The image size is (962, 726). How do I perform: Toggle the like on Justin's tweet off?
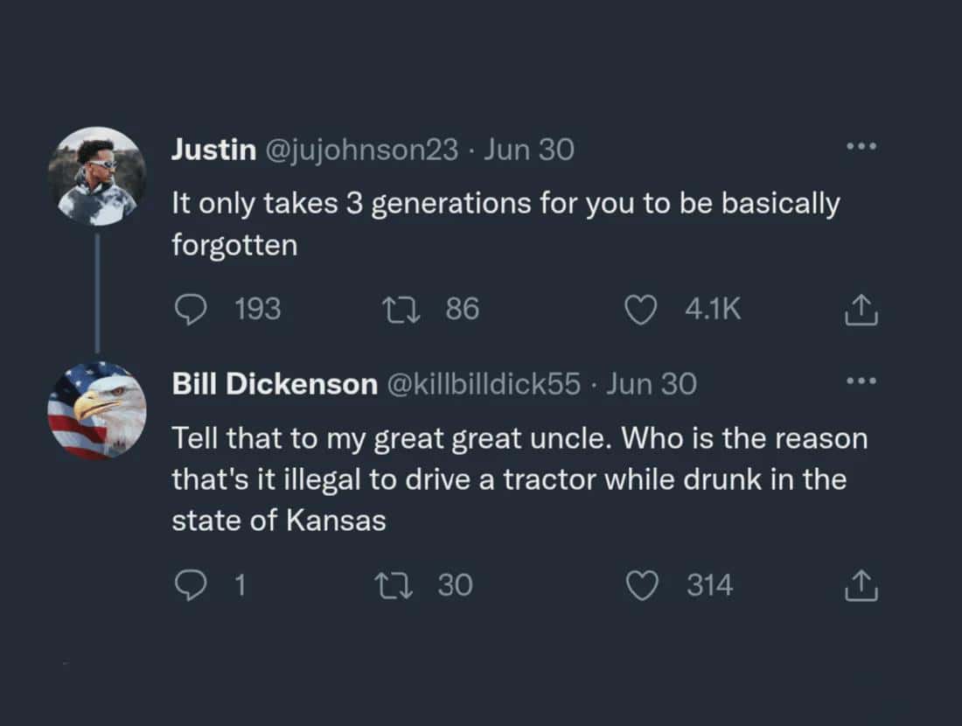click(x=641, y=309)
